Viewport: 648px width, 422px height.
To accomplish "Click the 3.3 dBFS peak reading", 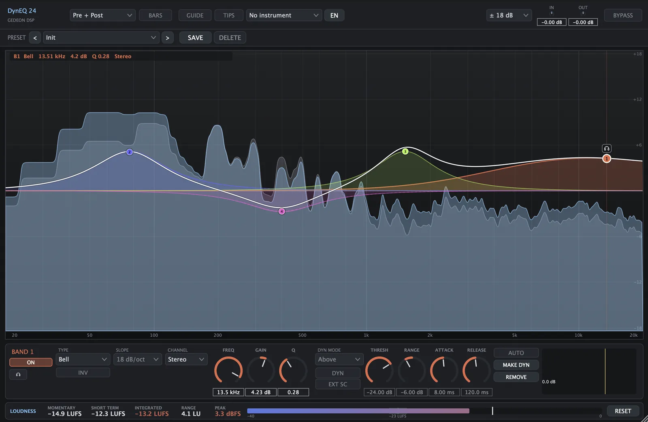I will pyautogui.click(x=228, y=414).
